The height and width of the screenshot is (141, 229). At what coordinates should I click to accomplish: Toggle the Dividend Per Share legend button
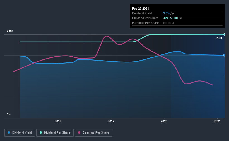(x=55, y=133)
